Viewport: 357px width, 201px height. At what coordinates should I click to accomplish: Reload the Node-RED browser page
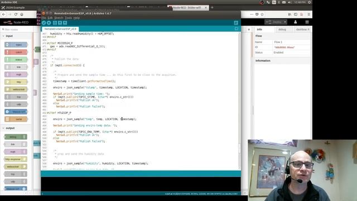pyautogui.click(x=16, y=14)
